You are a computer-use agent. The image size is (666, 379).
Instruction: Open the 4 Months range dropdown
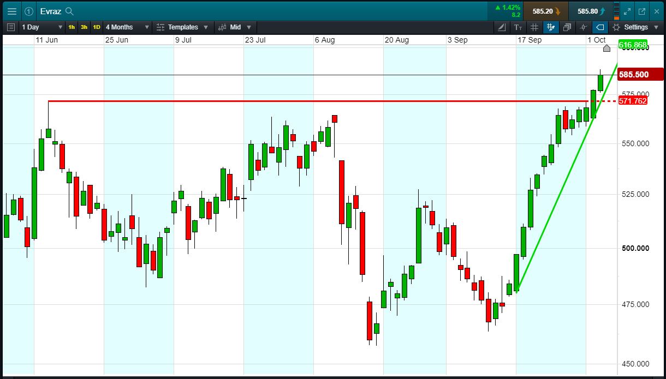127,27
